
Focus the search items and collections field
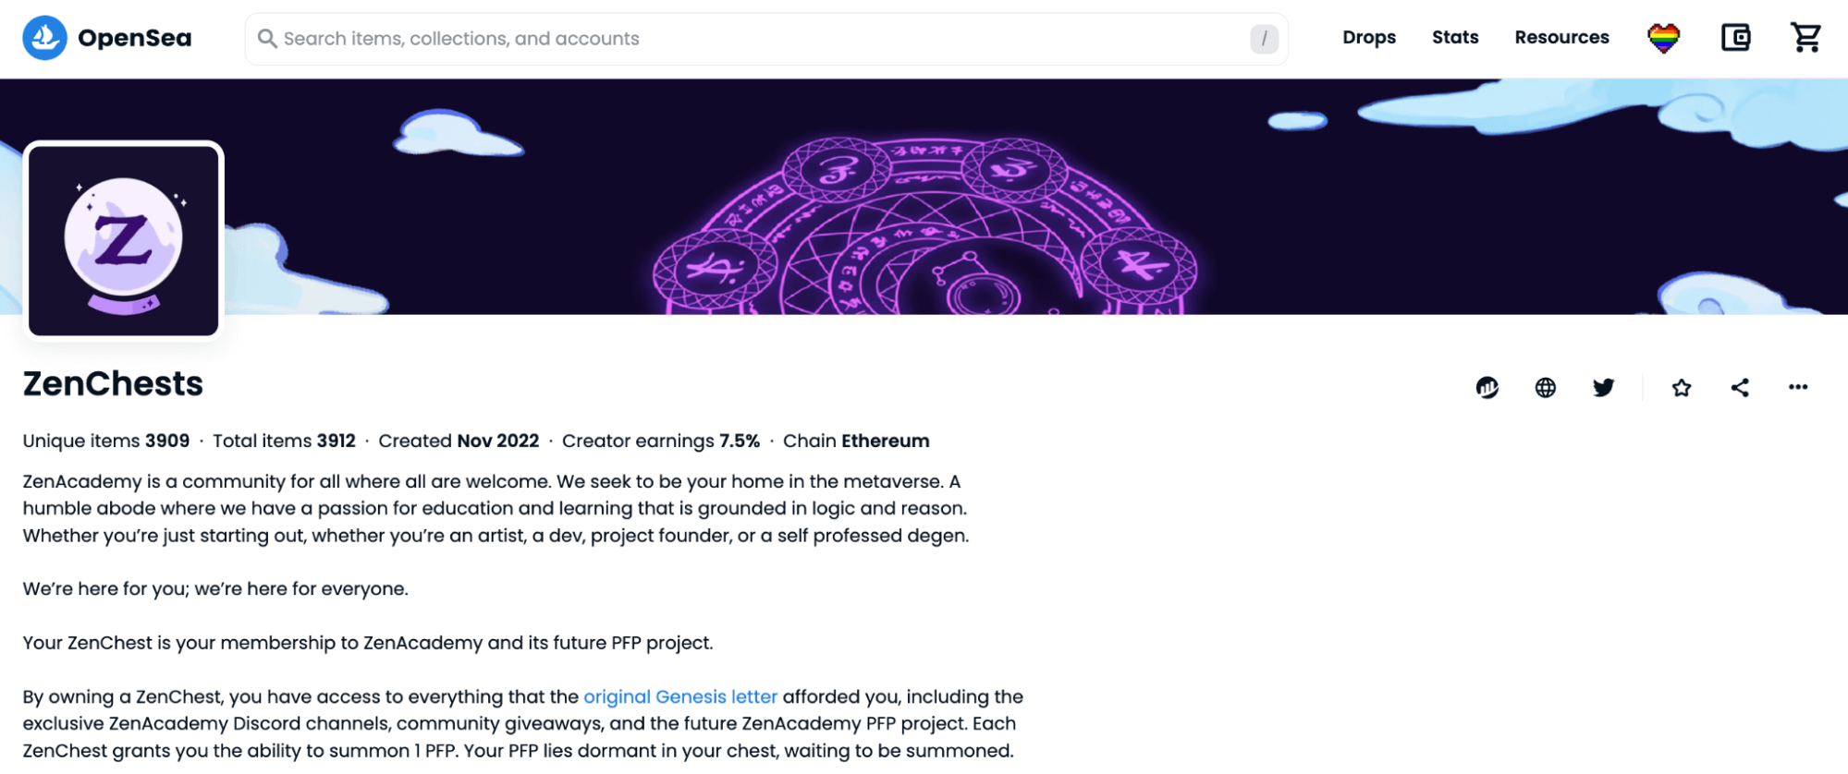[740, 39]
